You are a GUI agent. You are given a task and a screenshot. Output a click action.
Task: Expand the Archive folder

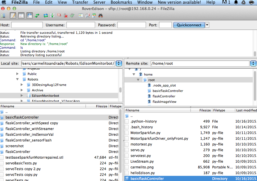[x=22, y=90]
